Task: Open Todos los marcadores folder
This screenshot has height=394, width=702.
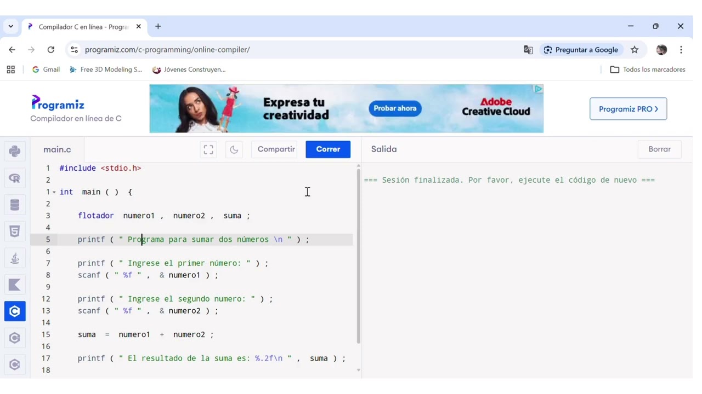Action: (648, 69)
